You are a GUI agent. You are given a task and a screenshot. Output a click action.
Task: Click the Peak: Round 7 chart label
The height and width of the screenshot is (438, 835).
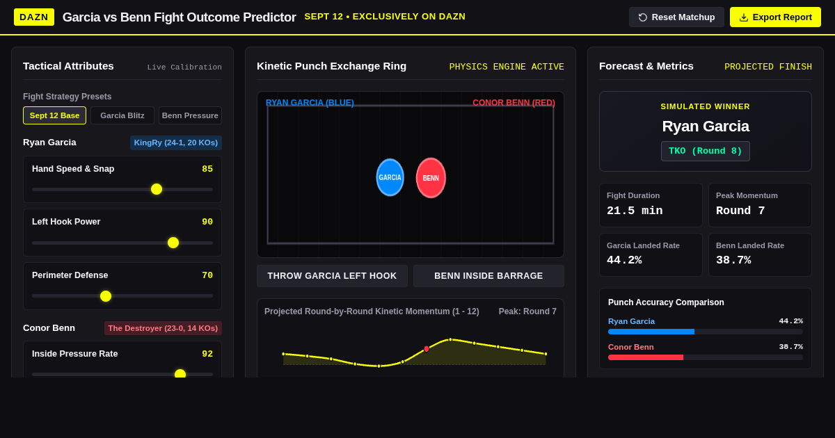527,311
